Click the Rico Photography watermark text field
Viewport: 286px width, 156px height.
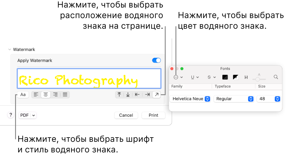[89, 79]
